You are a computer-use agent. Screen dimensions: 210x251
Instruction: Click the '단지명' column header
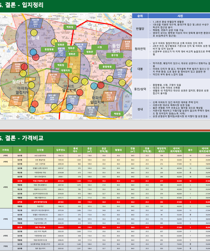(40, 150)
